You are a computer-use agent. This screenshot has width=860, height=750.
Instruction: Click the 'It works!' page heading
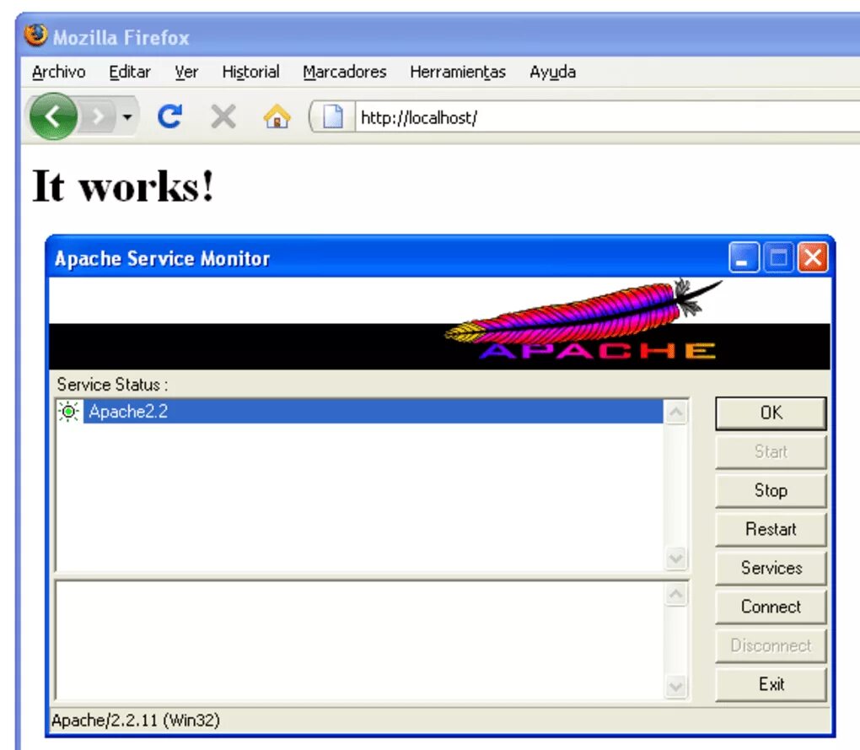tap(123, 186)
